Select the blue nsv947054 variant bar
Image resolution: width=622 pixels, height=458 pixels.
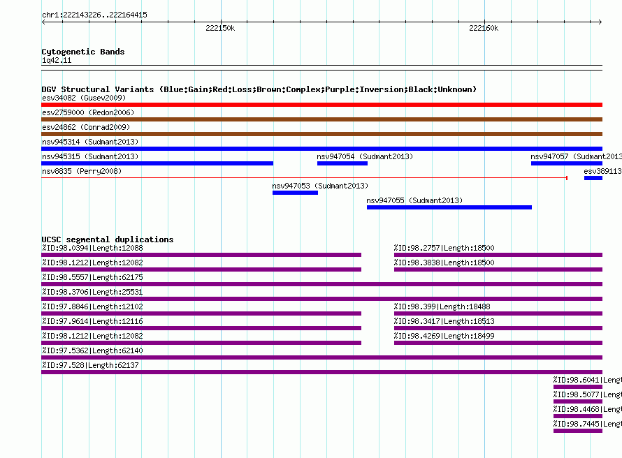(x=342, y=163)
